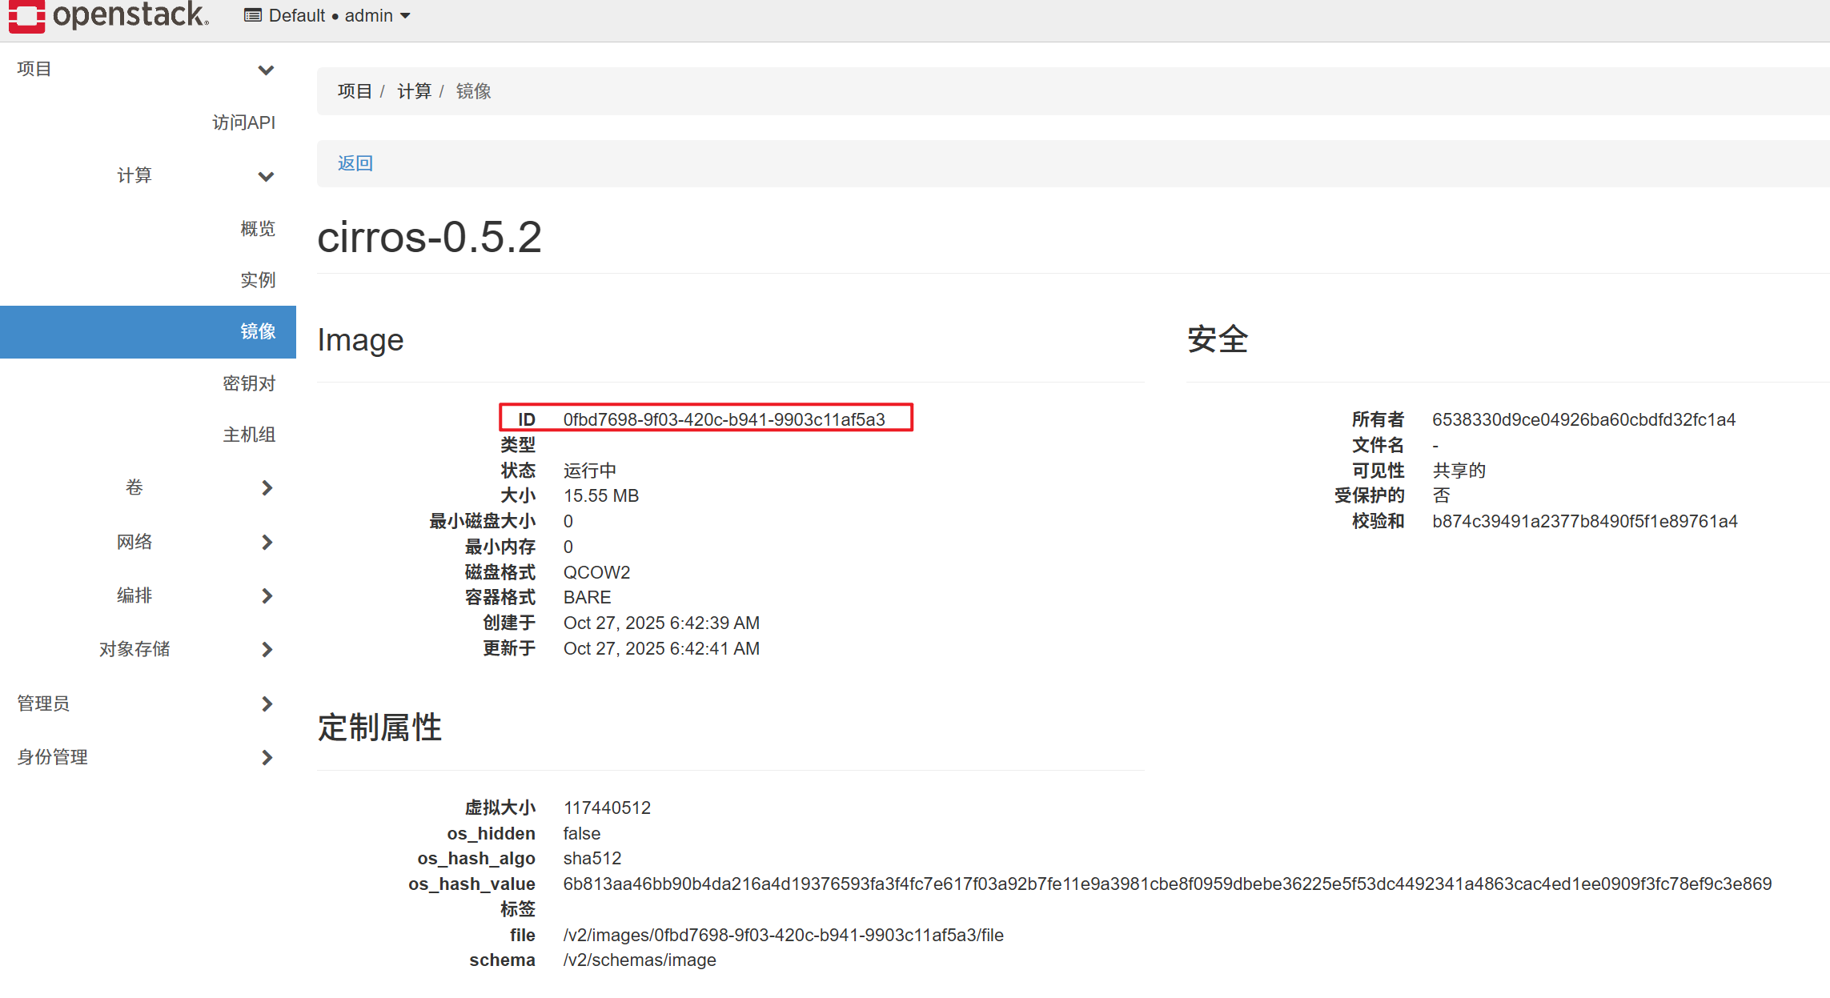Click the 返回 back link
The width and height of the screenshot is (1830, 998).
click(x=355, y=163)
